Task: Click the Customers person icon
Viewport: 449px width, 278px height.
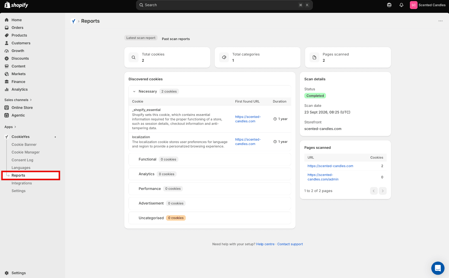Action: pos(7,43)
